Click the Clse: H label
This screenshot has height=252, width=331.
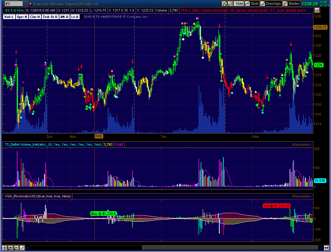35,16
